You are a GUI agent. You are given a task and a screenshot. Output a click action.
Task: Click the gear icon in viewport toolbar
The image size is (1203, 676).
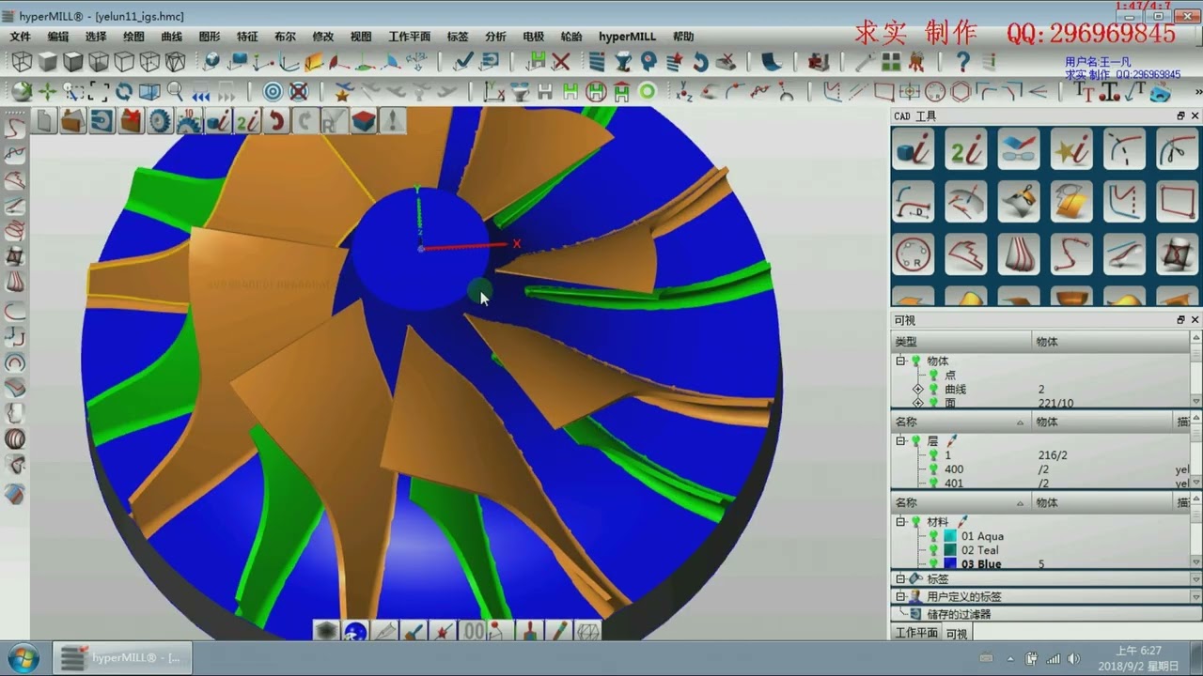click(160, 121)
